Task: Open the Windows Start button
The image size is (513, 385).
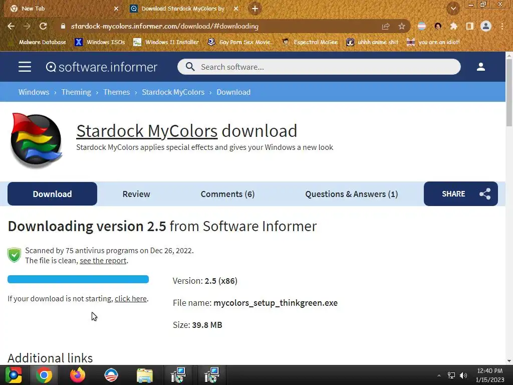Action: [14, 375]
